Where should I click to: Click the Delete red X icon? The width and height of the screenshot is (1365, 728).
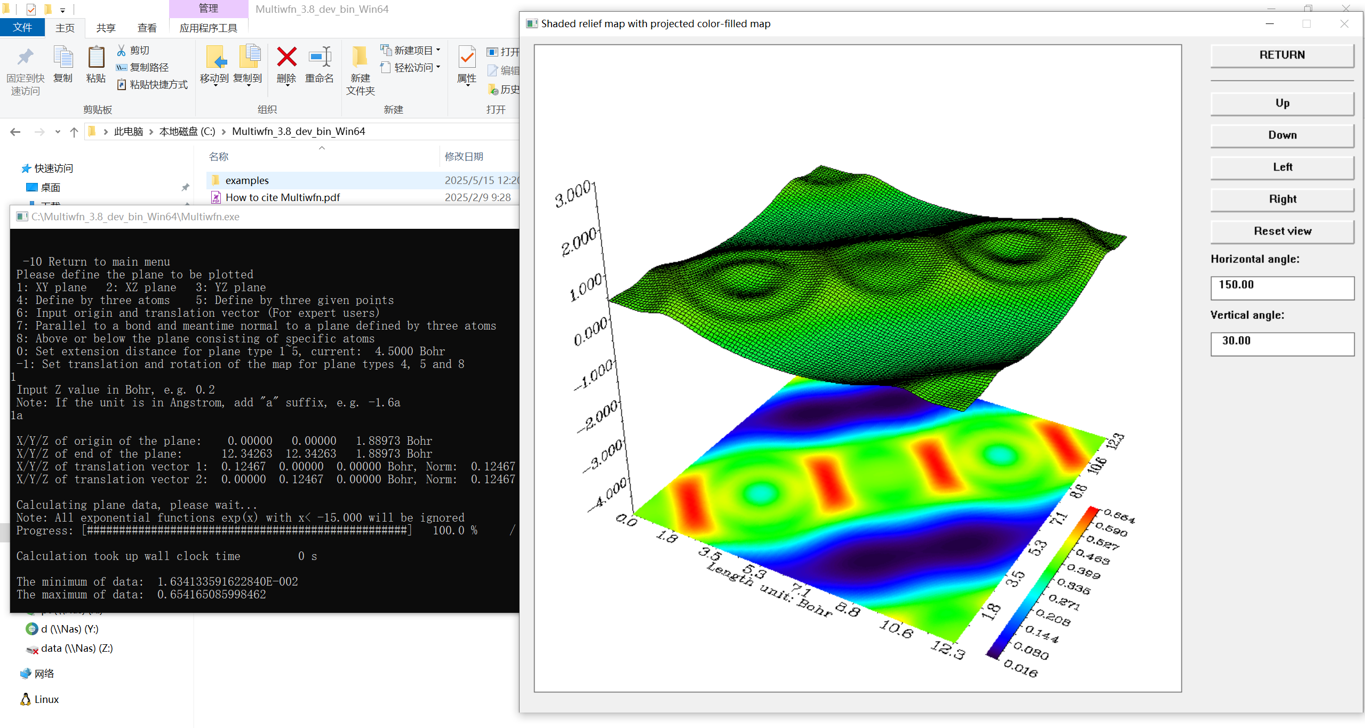click(286, 57)
